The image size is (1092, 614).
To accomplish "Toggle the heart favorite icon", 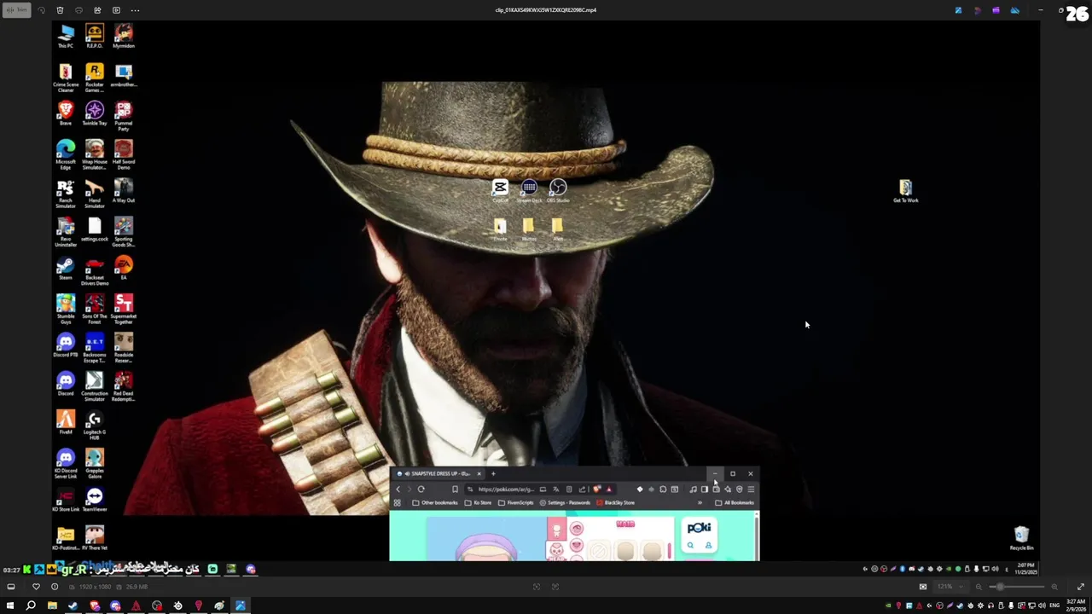I will [x=36, y=587].
